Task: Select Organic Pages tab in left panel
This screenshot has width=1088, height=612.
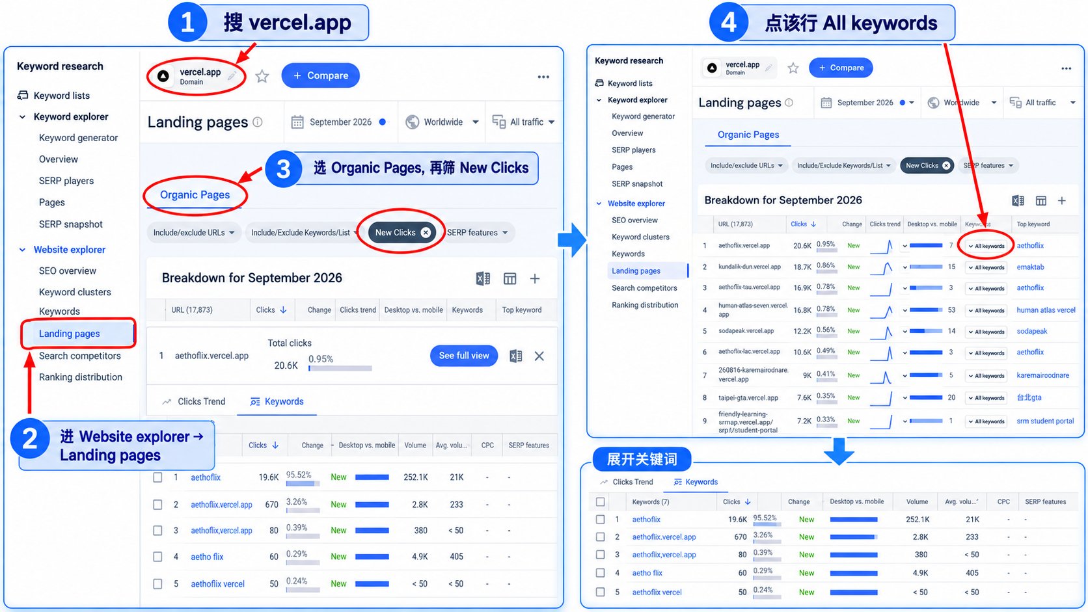Action: click(195, 194)
